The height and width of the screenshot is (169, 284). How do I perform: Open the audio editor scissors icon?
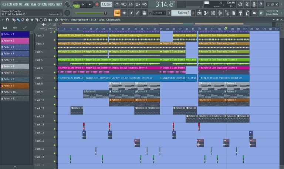[247, 4]
